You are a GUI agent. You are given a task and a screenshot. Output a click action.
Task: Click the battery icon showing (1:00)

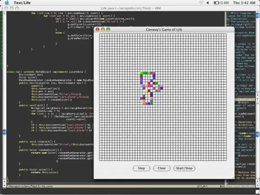coord(221,3)
